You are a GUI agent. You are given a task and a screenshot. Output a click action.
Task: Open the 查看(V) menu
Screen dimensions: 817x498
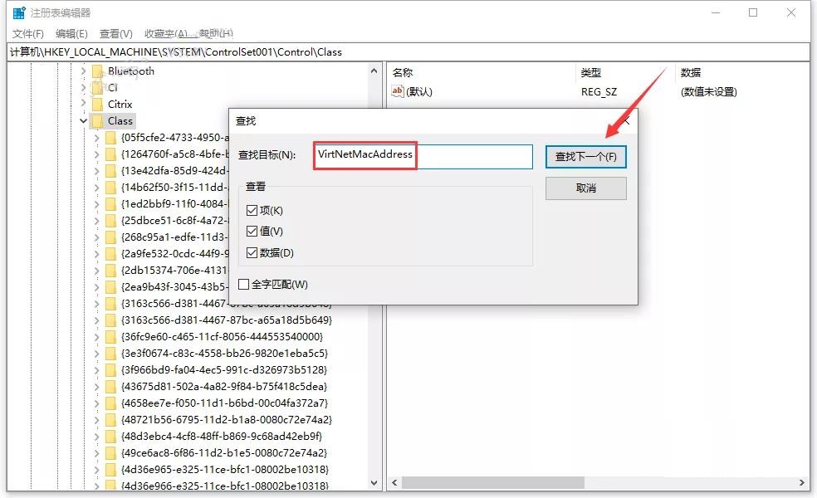(116, 34)
